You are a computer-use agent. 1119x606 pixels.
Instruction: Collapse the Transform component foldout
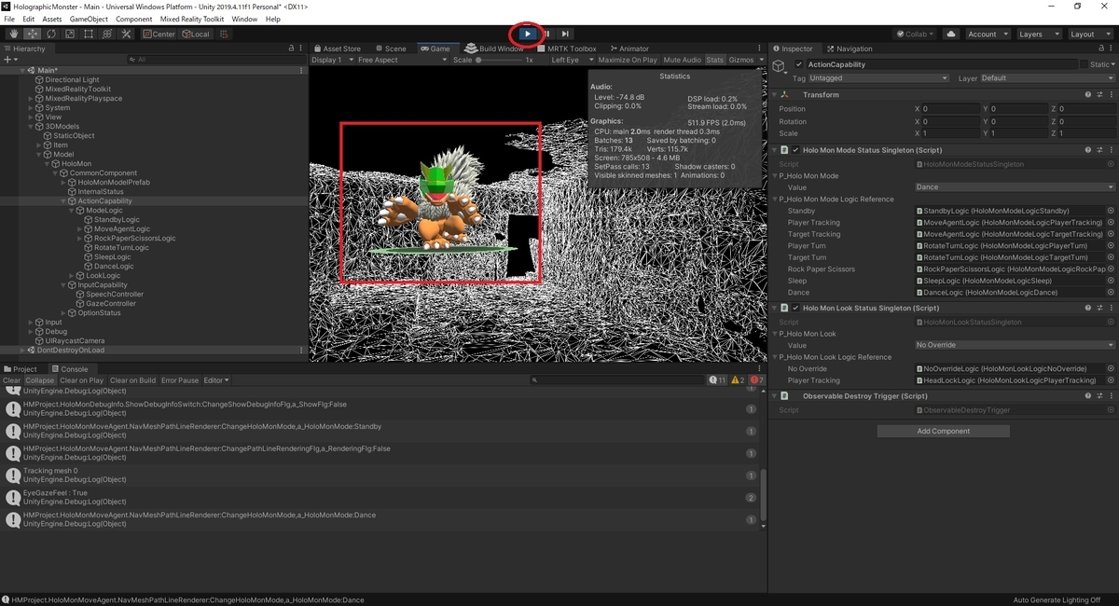[x=776, y=95]
